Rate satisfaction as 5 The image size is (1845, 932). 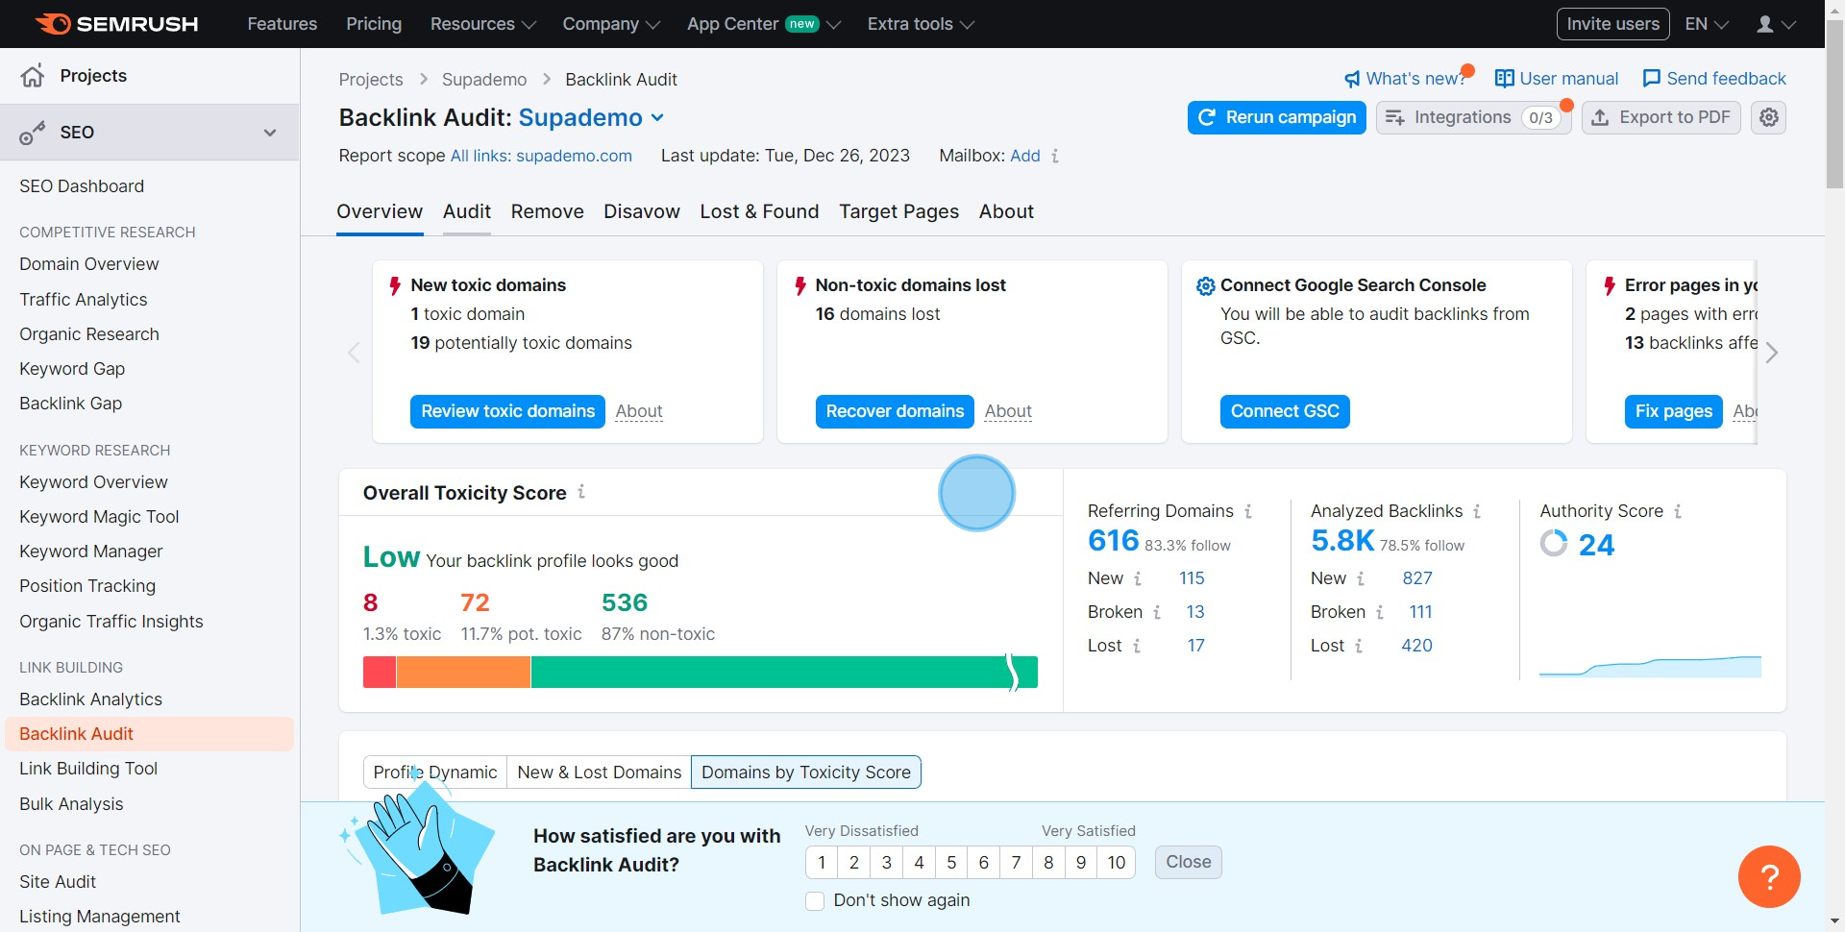click(x=951, y=863)
